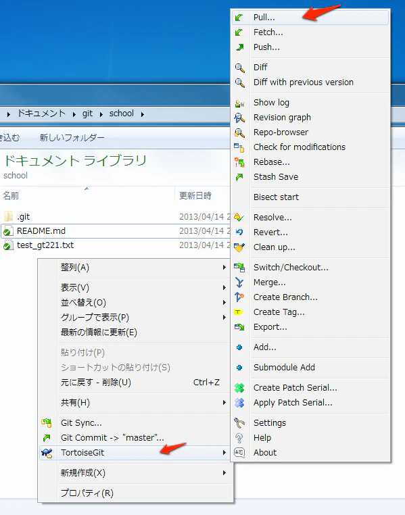
Task: Click the Apply Patch Serial icon
Action: click(239, 403)
